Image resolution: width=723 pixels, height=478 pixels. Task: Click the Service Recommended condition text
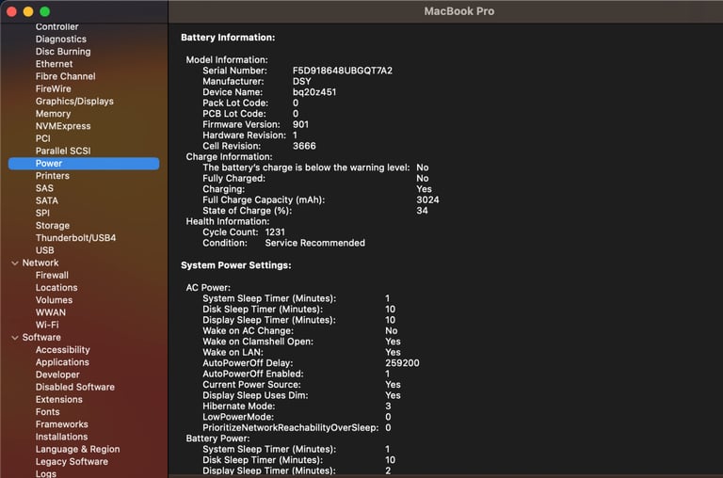(x=315, y=244)
